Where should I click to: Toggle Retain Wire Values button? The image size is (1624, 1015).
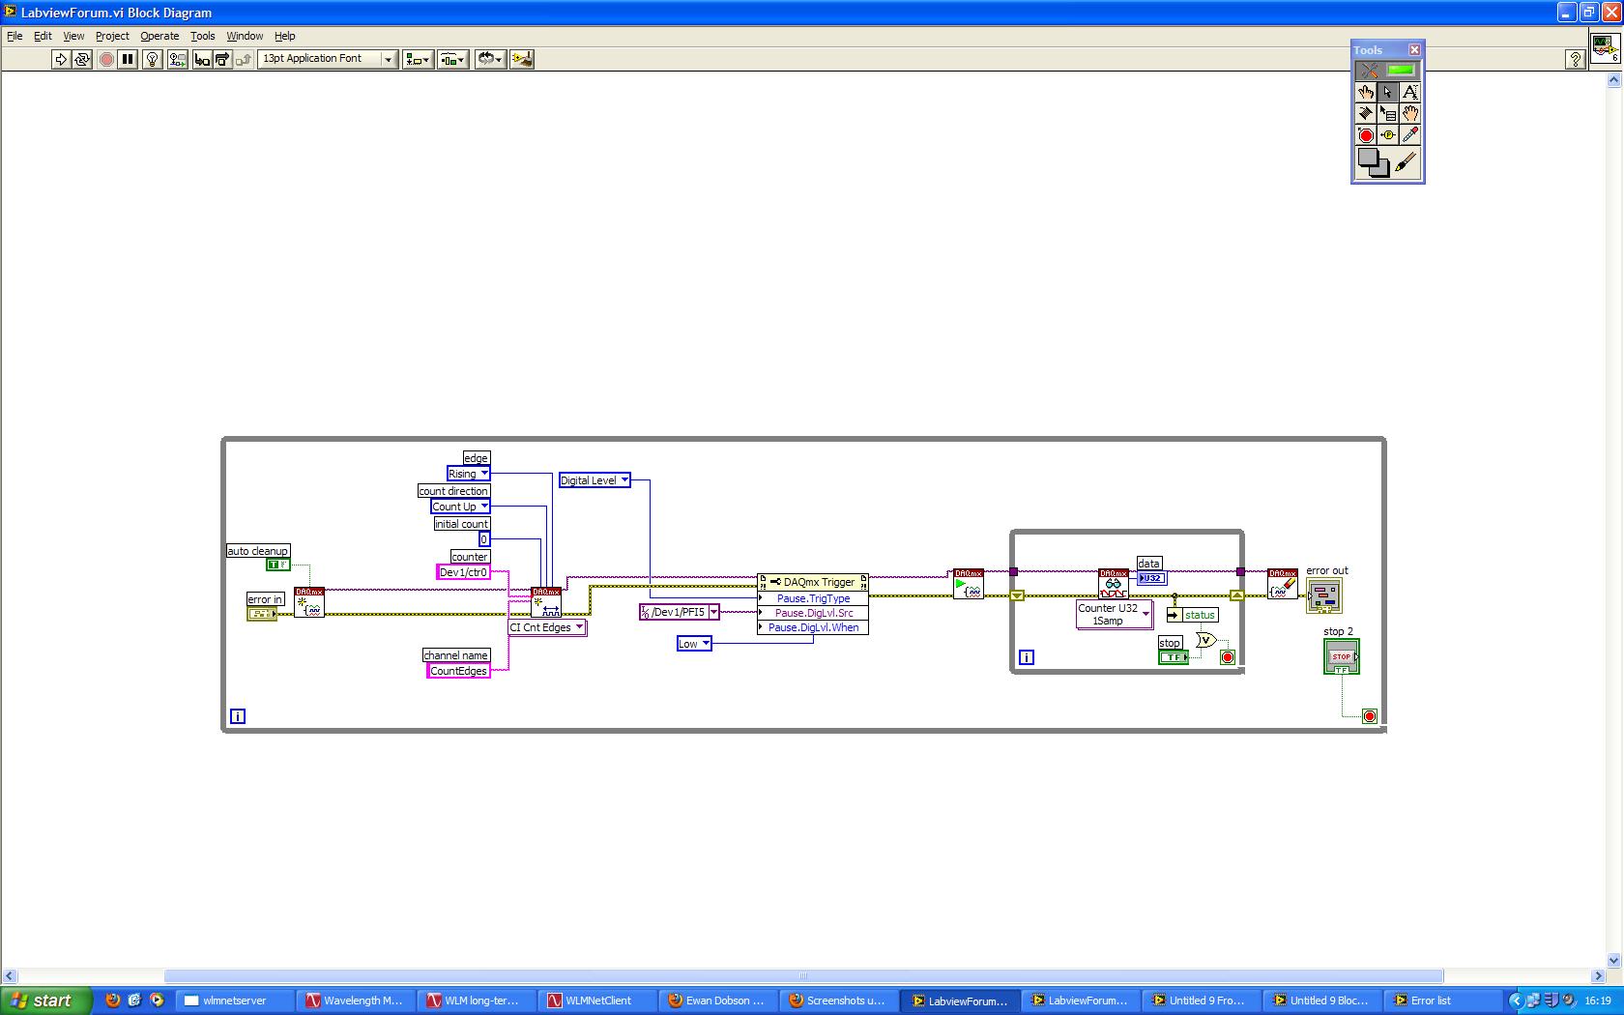[177, 59]
